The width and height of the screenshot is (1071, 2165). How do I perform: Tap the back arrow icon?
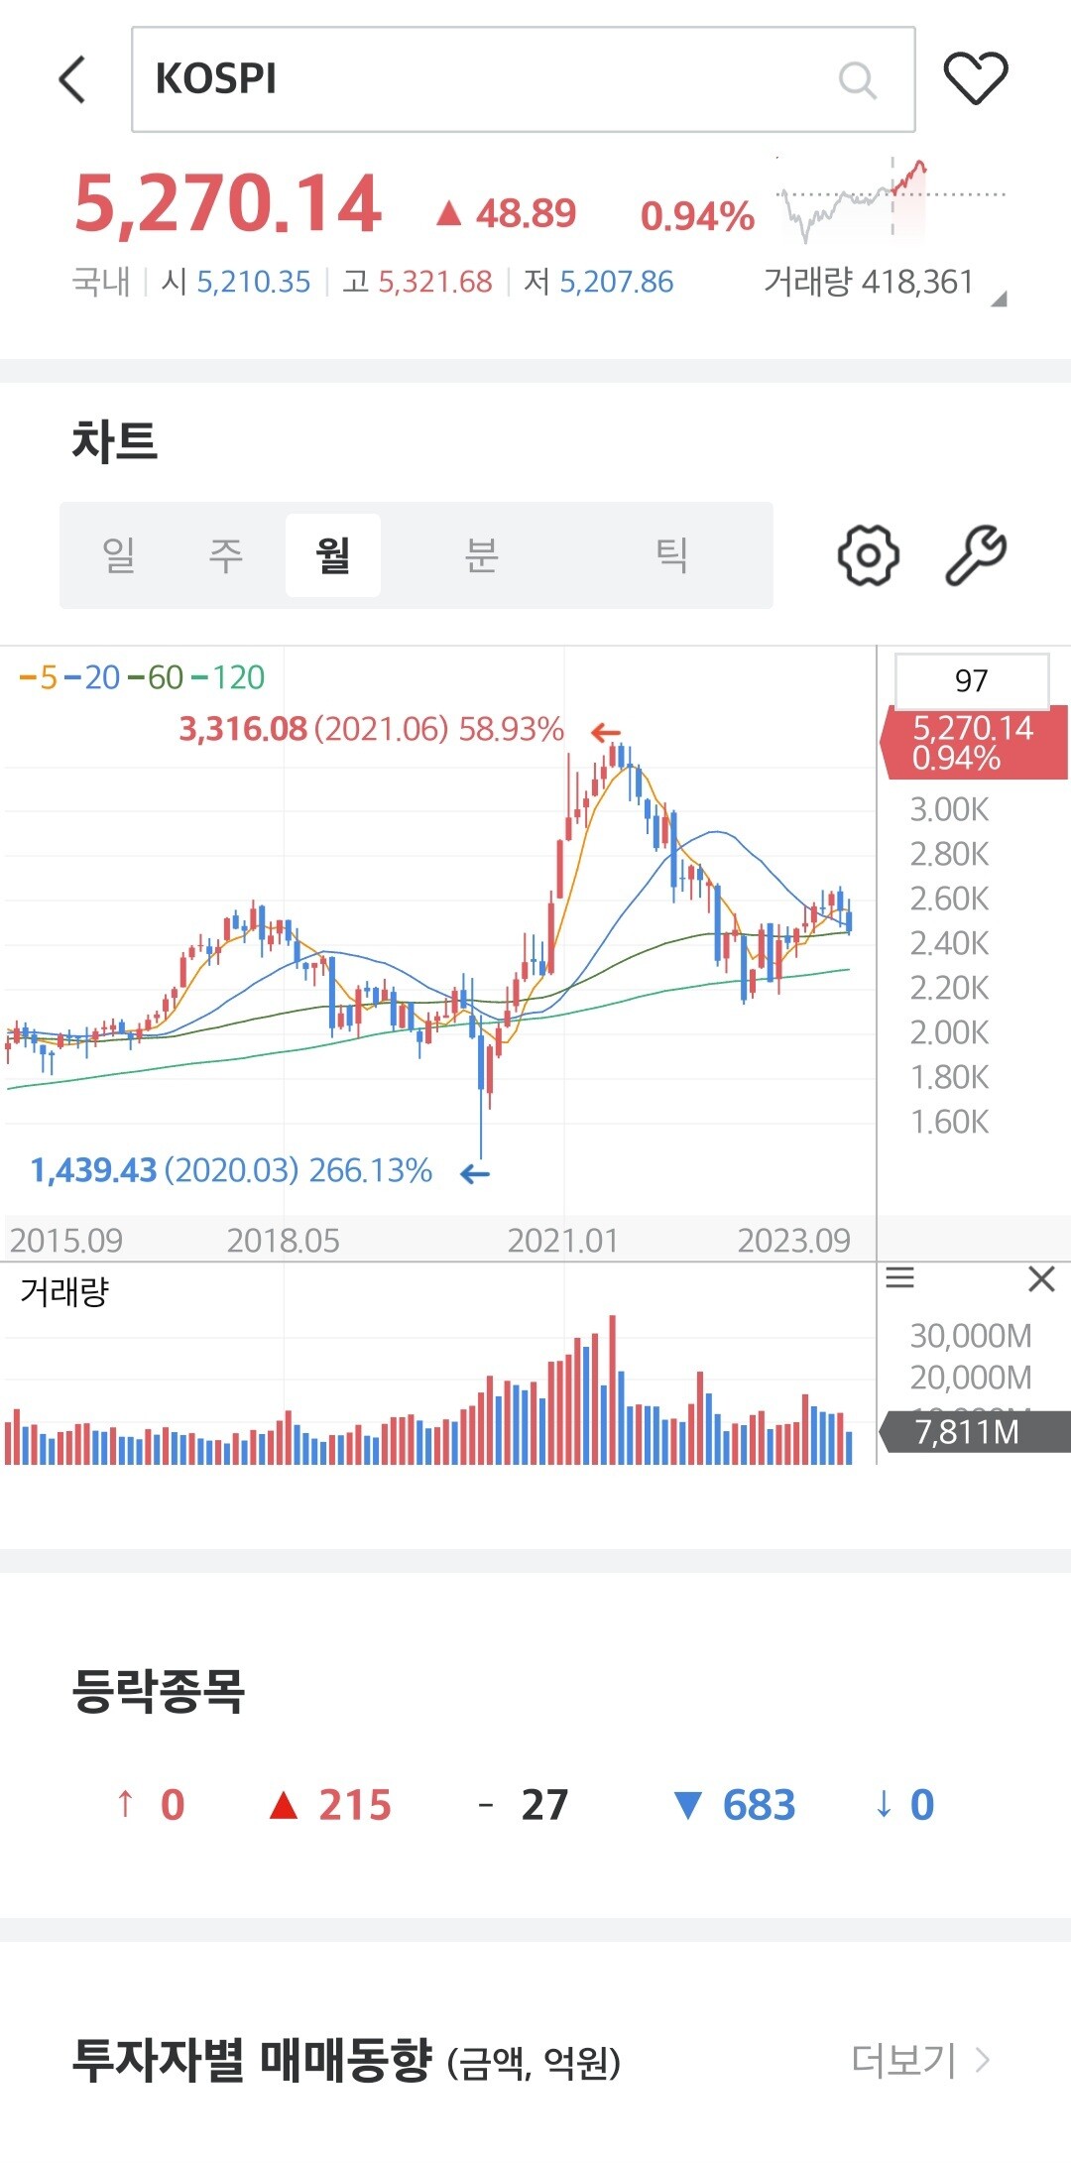pos(72,79)
